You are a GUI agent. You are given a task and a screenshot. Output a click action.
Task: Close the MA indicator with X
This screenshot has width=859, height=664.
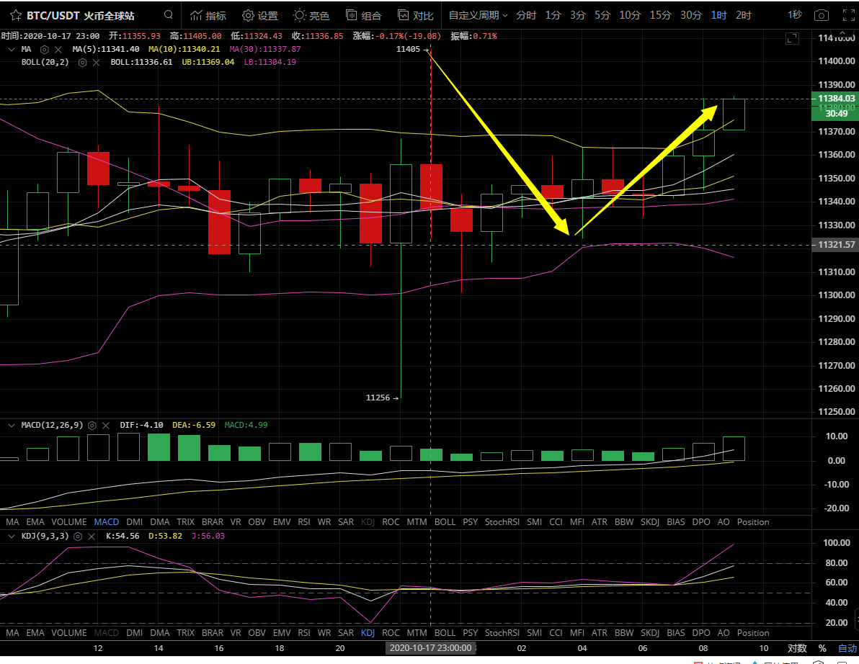(59, 49)
